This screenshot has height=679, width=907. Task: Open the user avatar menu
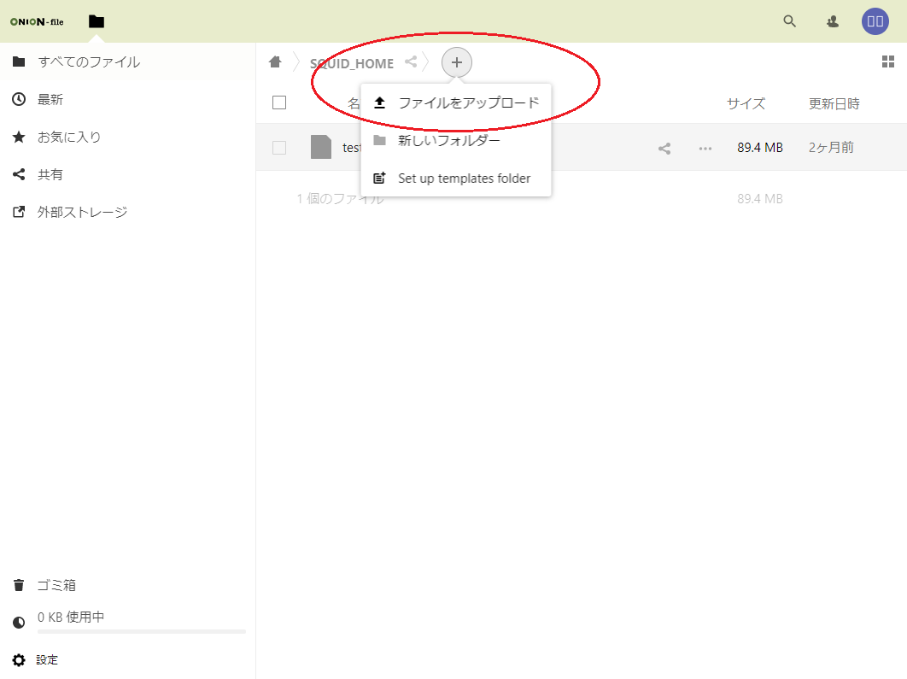point(875,21)
